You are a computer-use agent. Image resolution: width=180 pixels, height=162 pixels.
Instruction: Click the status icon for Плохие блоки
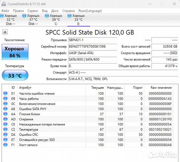pos(5,114)
